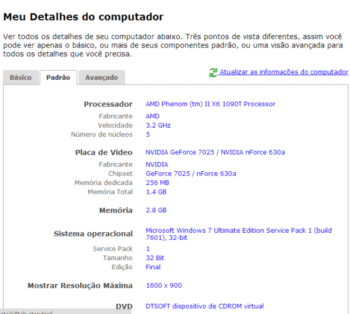Viewport: 350px width, 314px height.
Task: Click the green refresh arrows icon
Action: click(x=213, y=73)
